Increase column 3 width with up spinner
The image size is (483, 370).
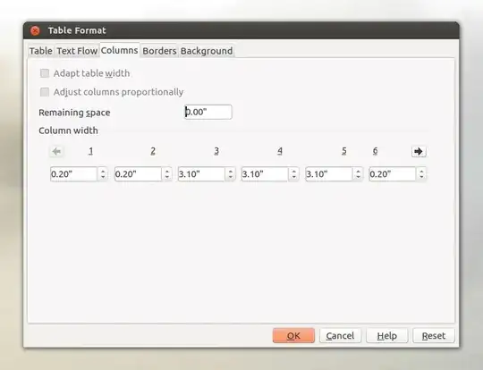point(231,171)
